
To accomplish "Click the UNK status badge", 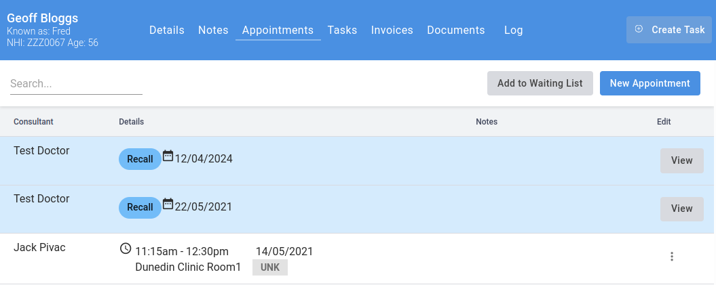I will tap(270, 267).
